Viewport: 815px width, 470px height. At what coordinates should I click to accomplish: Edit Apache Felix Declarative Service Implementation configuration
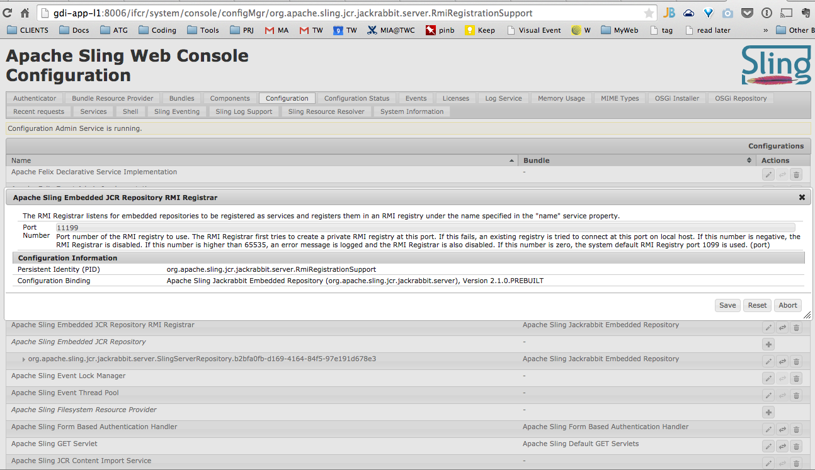pos(768,175)
